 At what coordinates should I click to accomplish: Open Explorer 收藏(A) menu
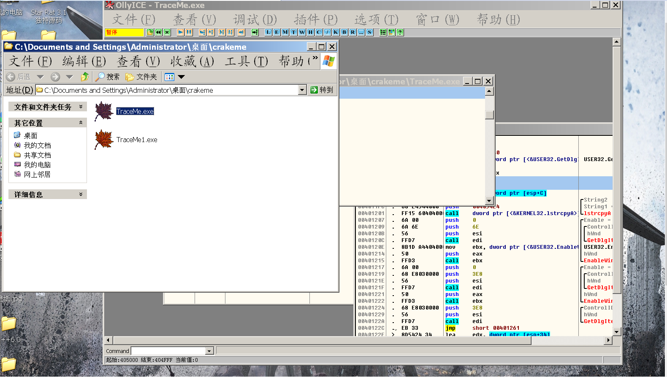[192, 62]
